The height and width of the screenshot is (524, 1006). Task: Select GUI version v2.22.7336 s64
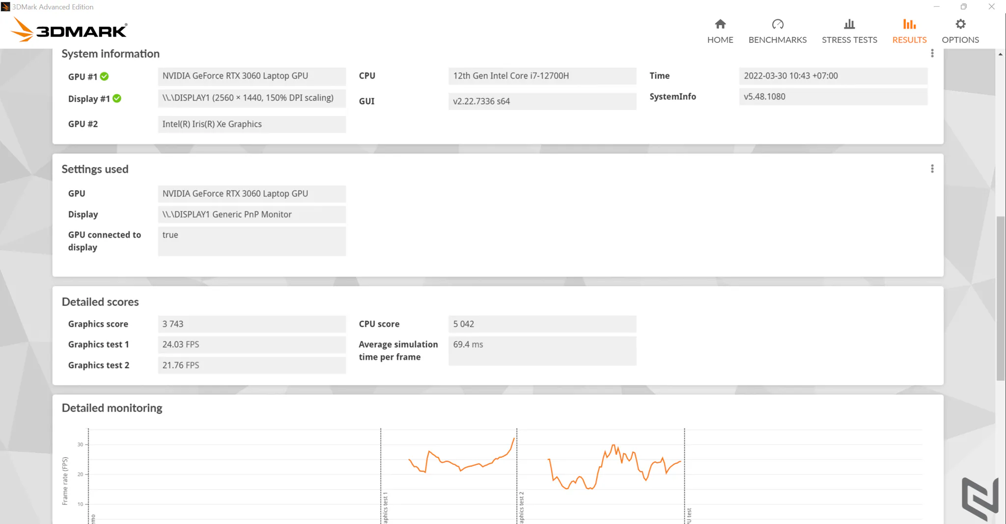pyautogui.click(x=542, y=101)
